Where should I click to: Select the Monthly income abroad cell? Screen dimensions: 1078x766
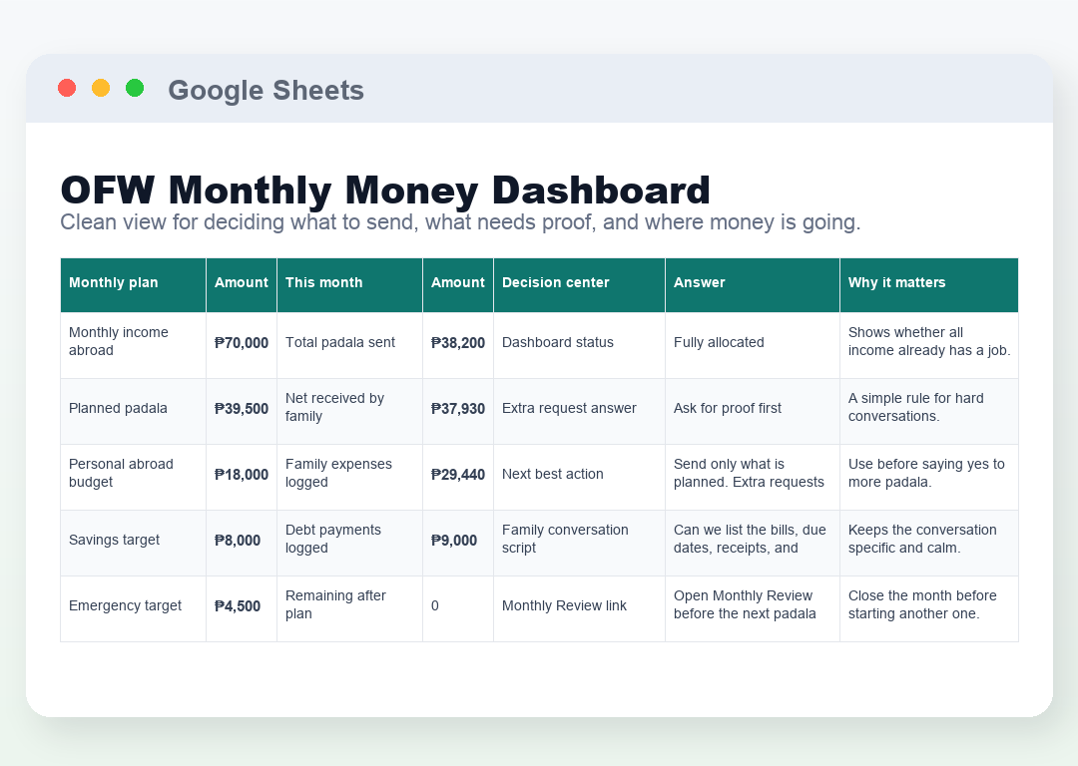(134, 345)
